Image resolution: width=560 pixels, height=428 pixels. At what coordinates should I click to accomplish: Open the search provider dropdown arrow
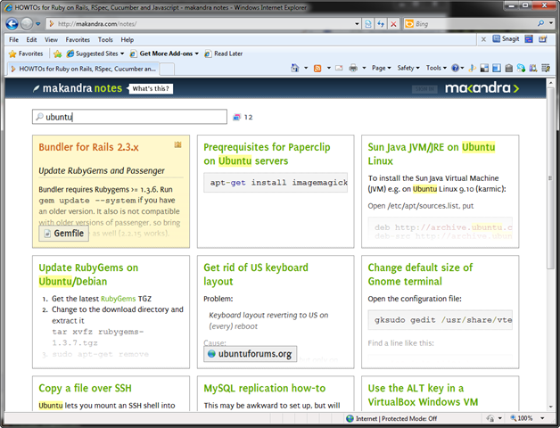(x=551, y=23)
